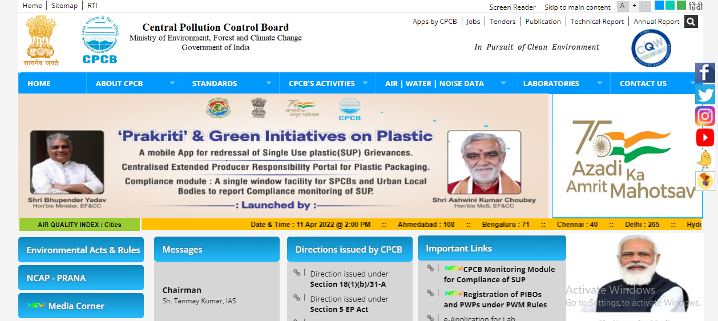The width and height of the screenshot is (718, 321).
Task: Open CPCB Monitoring Module for Compliance of SUP
Action: click(499, 274)
